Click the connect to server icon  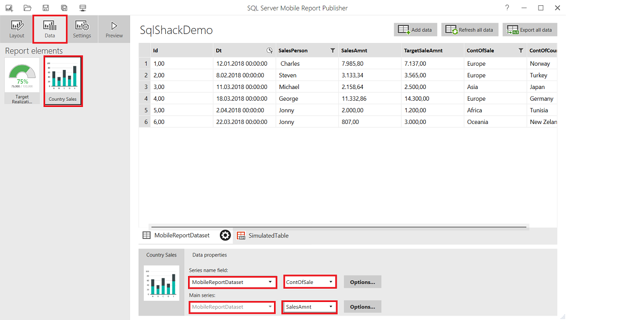83,7
